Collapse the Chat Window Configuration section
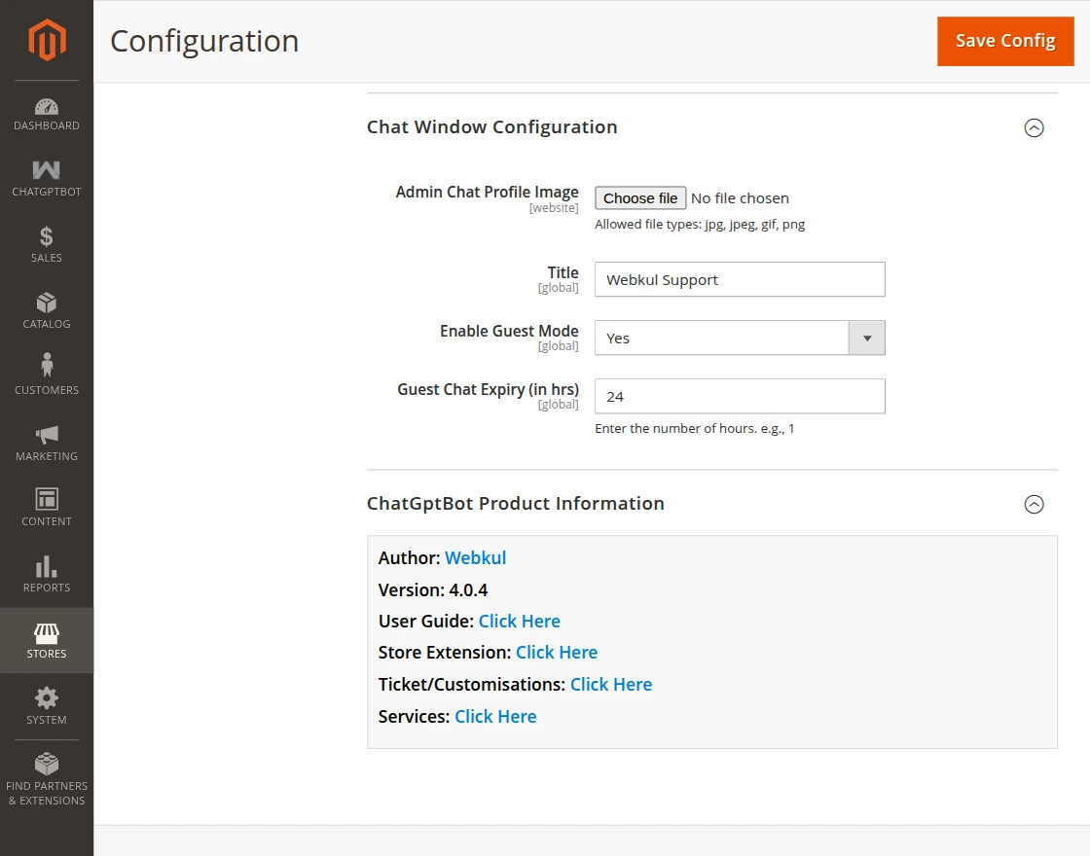 tap(1035, 127)
